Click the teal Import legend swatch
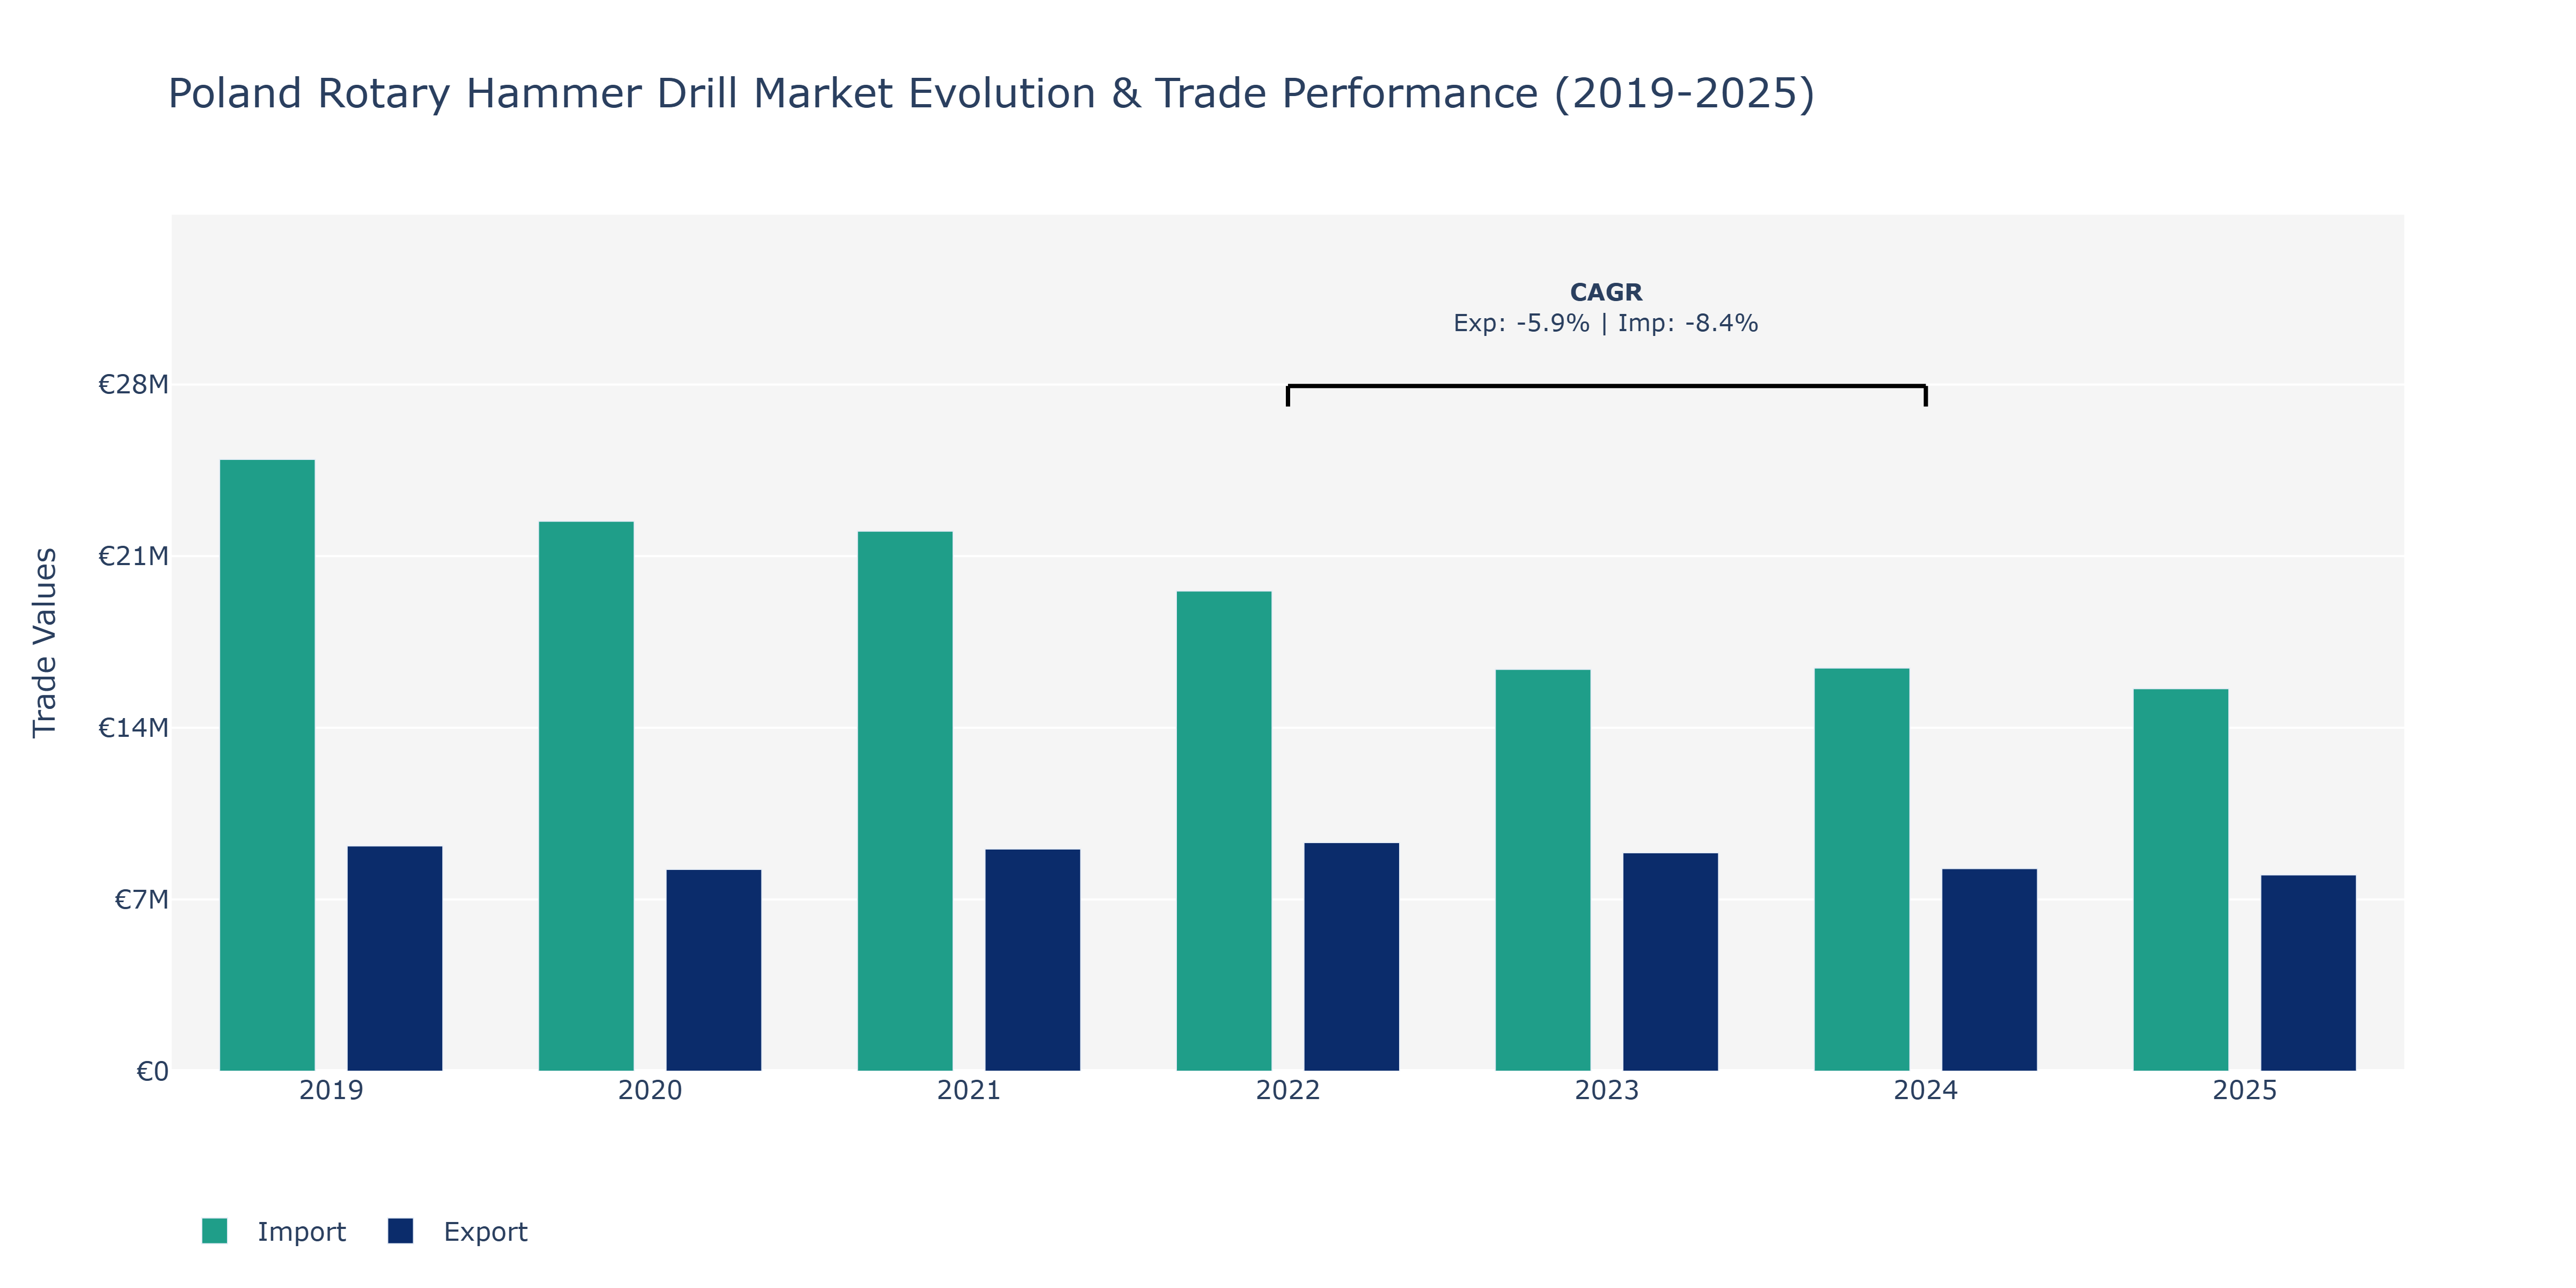Image resolution: width=2576 pixels, height=1288 pixels. pyautogui.click(x=214, y=1231)
